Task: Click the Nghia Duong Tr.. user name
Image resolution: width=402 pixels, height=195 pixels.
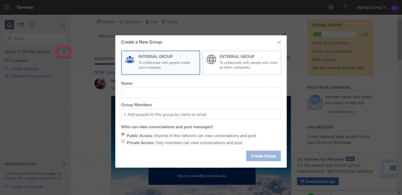Action: pos(372,7)
